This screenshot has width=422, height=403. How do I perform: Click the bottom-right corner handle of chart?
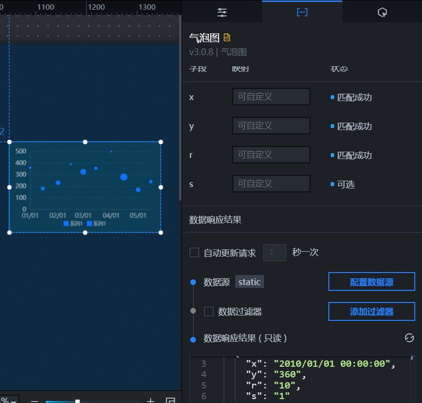coord(161,232)
